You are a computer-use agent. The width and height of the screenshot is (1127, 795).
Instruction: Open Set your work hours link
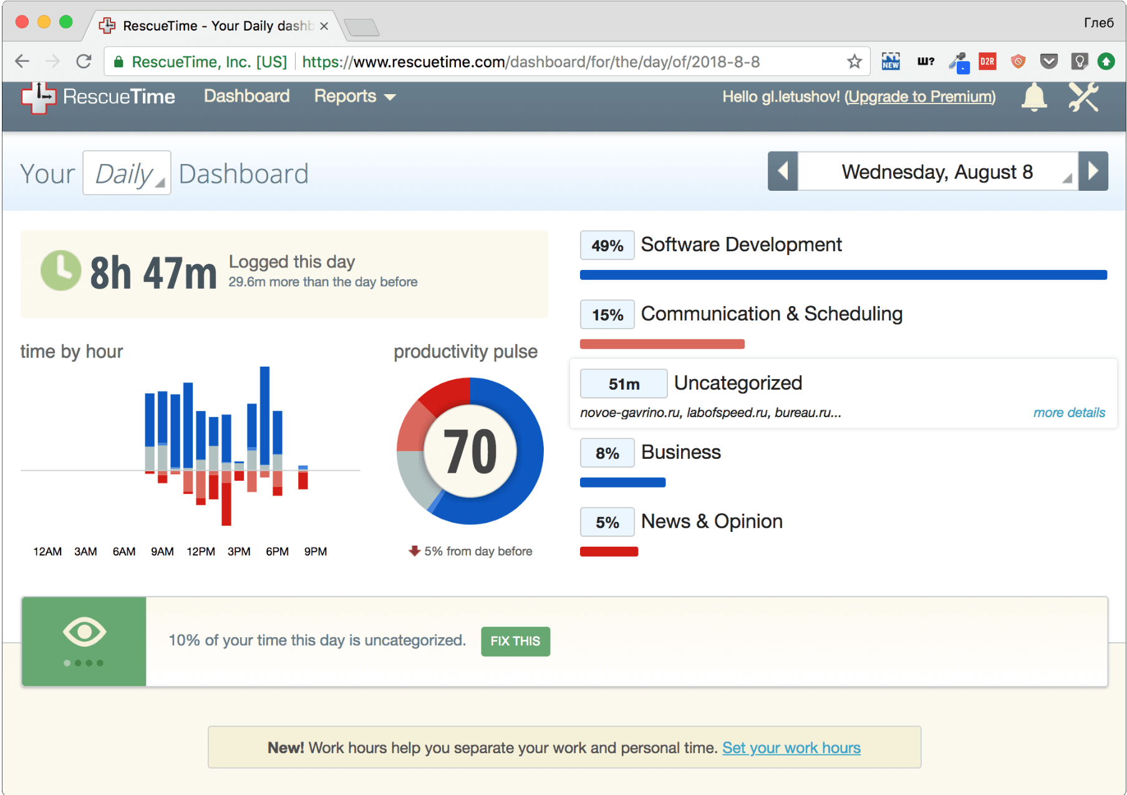pos(791,748)
